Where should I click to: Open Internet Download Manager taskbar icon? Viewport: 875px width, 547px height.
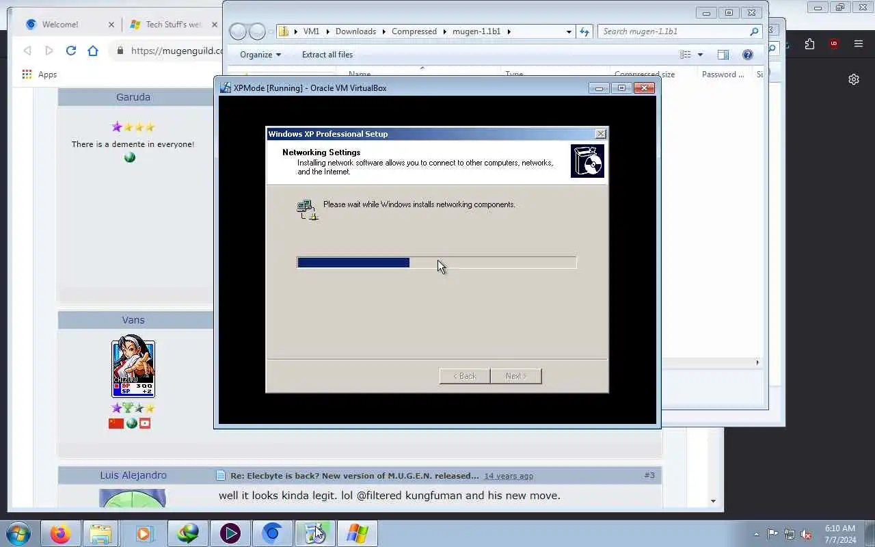pyautogui.click(x=187, y=533)
